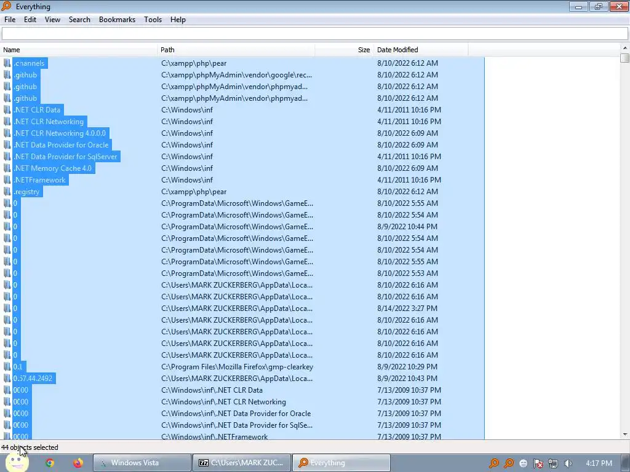Open the Bookmarks menu

(x=117, y=20)
